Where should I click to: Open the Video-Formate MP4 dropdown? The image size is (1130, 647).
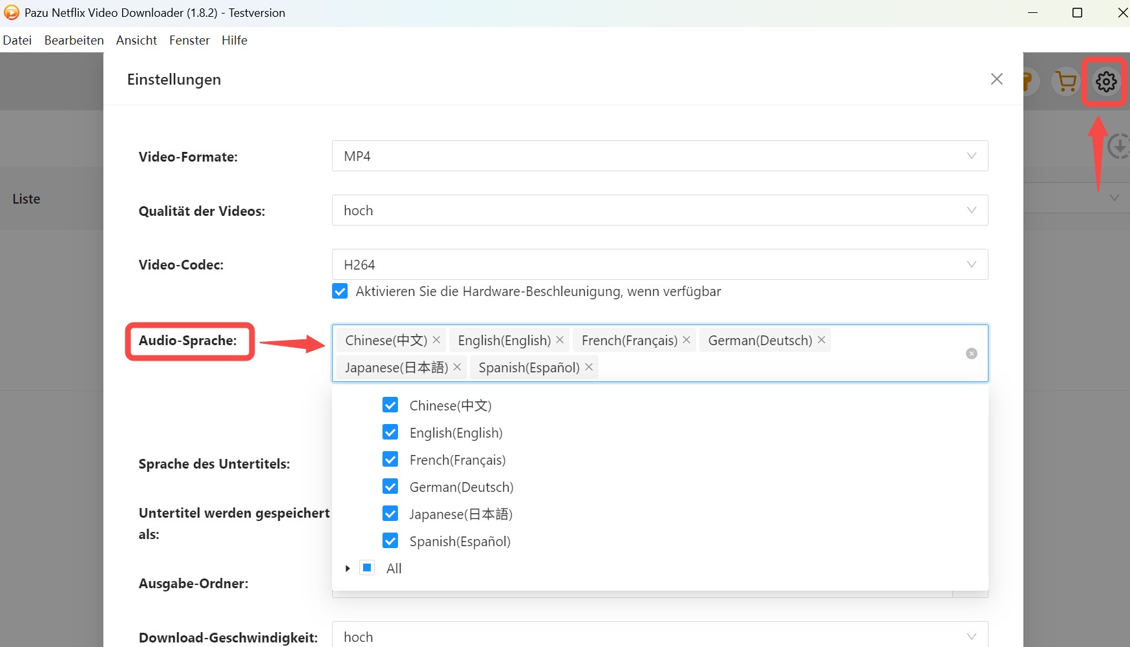(x=660, y=156)
